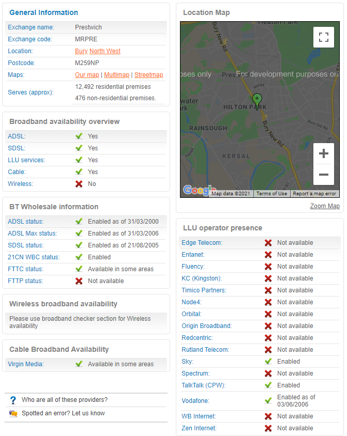Select '12,492 residential premises' text
Screen dimensions: 347x436
click(x=113, y=87)
